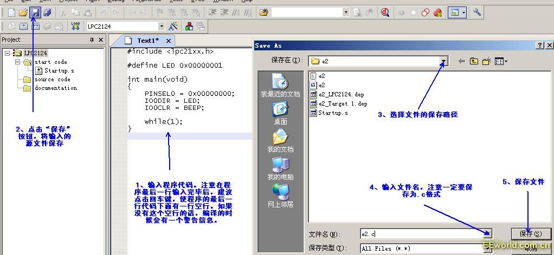Click the 文件名 filename input field
This screenshot has height=255, width=554.
pos(426,234)
